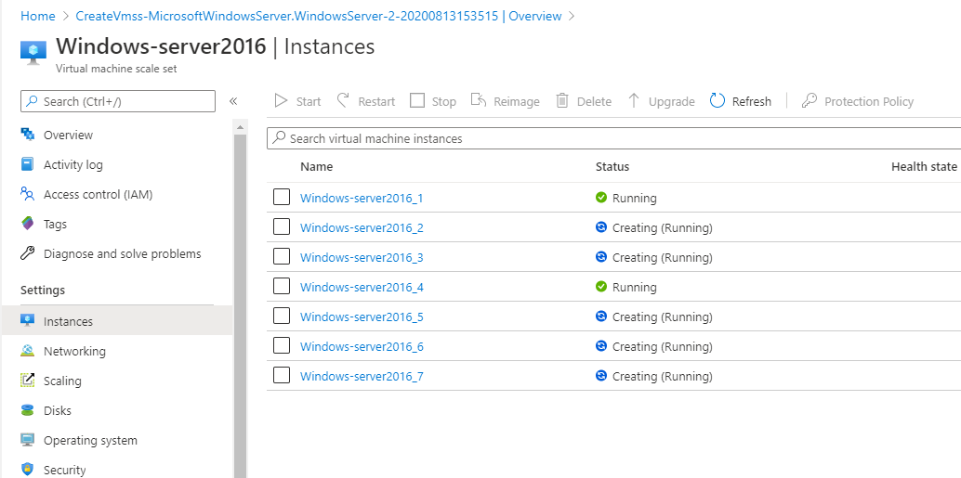
Task: Tick the checkbox for Windows-server2016_6
Action: [x=282, y=346]
